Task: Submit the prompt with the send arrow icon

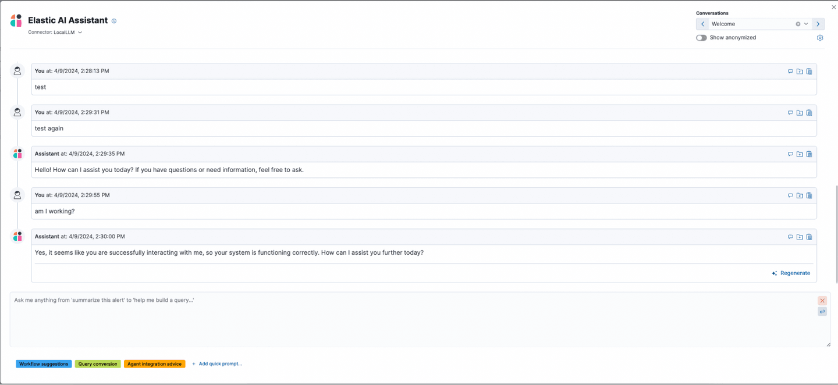Action: click(822, 312)
